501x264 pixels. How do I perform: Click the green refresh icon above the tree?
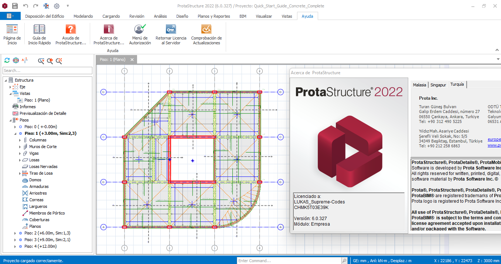(7, 61)
